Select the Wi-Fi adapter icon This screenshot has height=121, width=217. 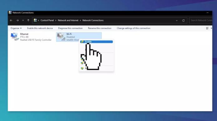[61, 37]
